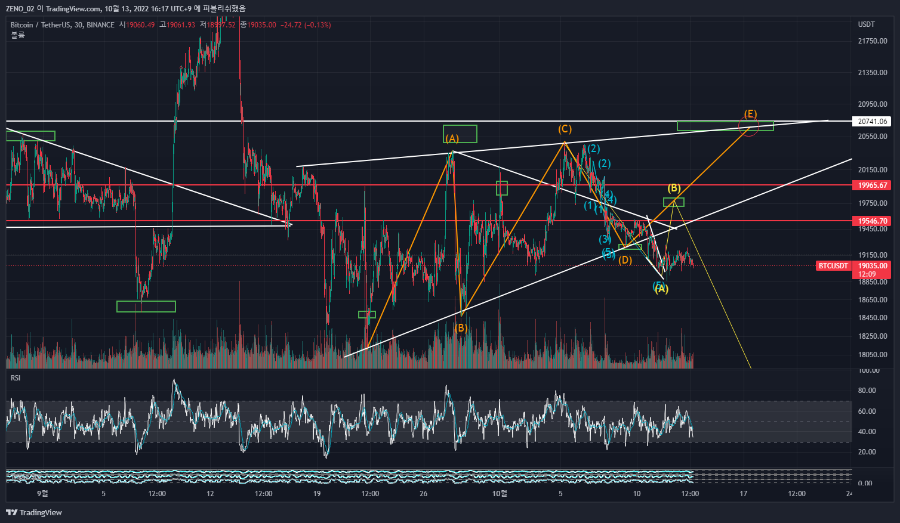Click the 볼륨 volume indicator label
900x523 pixels.
(18, 35)
